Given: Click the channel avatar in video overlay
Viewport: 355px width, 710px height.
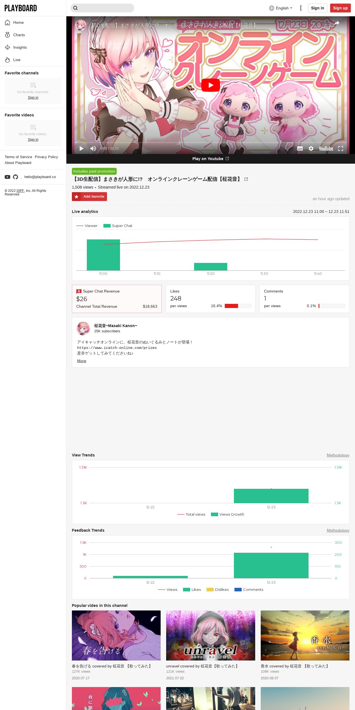Looking at the screenshot, I should (81, 25).
